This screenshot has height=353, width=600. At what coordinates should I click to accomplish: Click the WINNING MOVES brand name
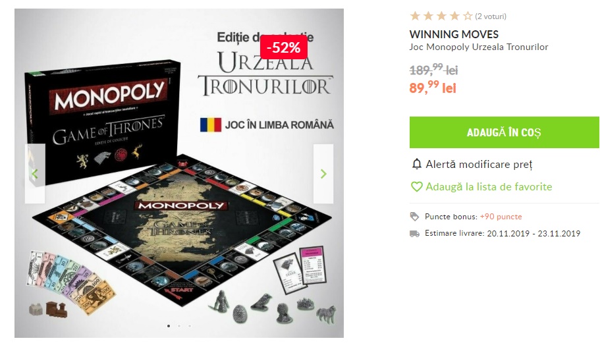pyautogui.click(x=454, y=34)
